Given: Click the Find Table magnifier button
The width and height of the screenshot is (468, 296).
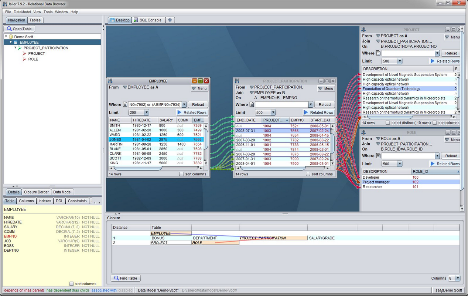Looking at the screenshot, I should tap(126, 278).
